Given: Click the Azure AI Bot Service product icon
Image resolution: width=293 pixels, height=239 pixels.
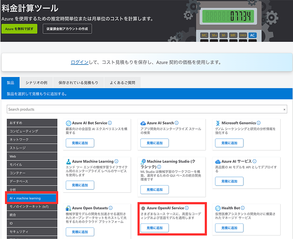Looking at the screenshot, I should point(68,123).
